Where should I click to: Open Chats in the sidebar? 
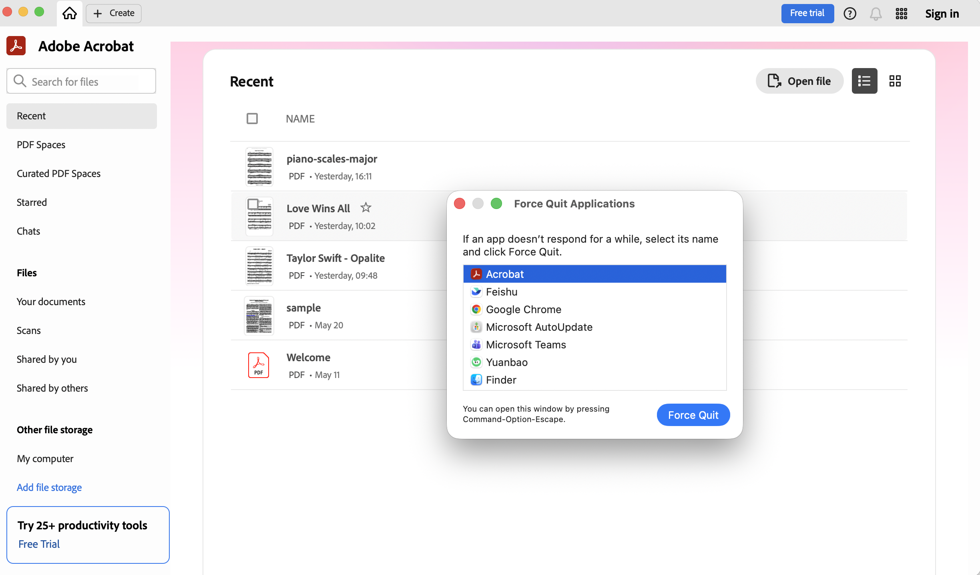click(x=28, y=231)
